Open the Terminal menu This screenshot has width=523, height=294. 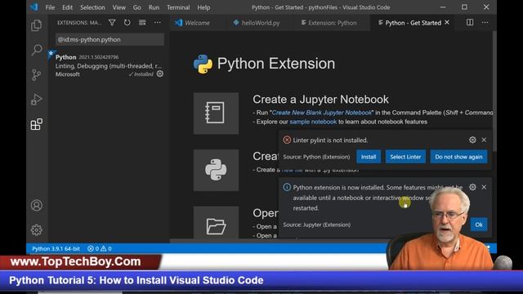178,7
